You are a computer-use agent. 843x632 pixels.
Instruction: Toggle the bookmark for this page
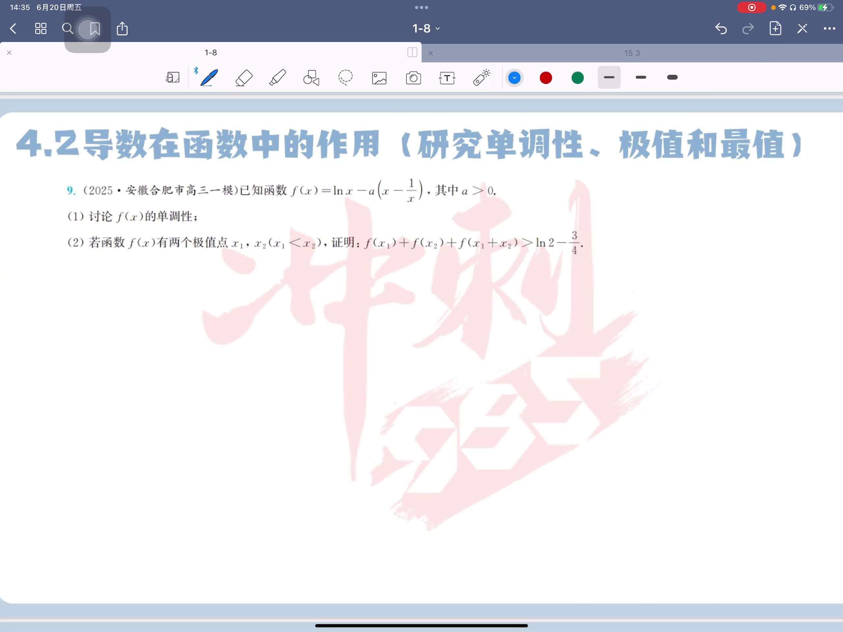95,29
